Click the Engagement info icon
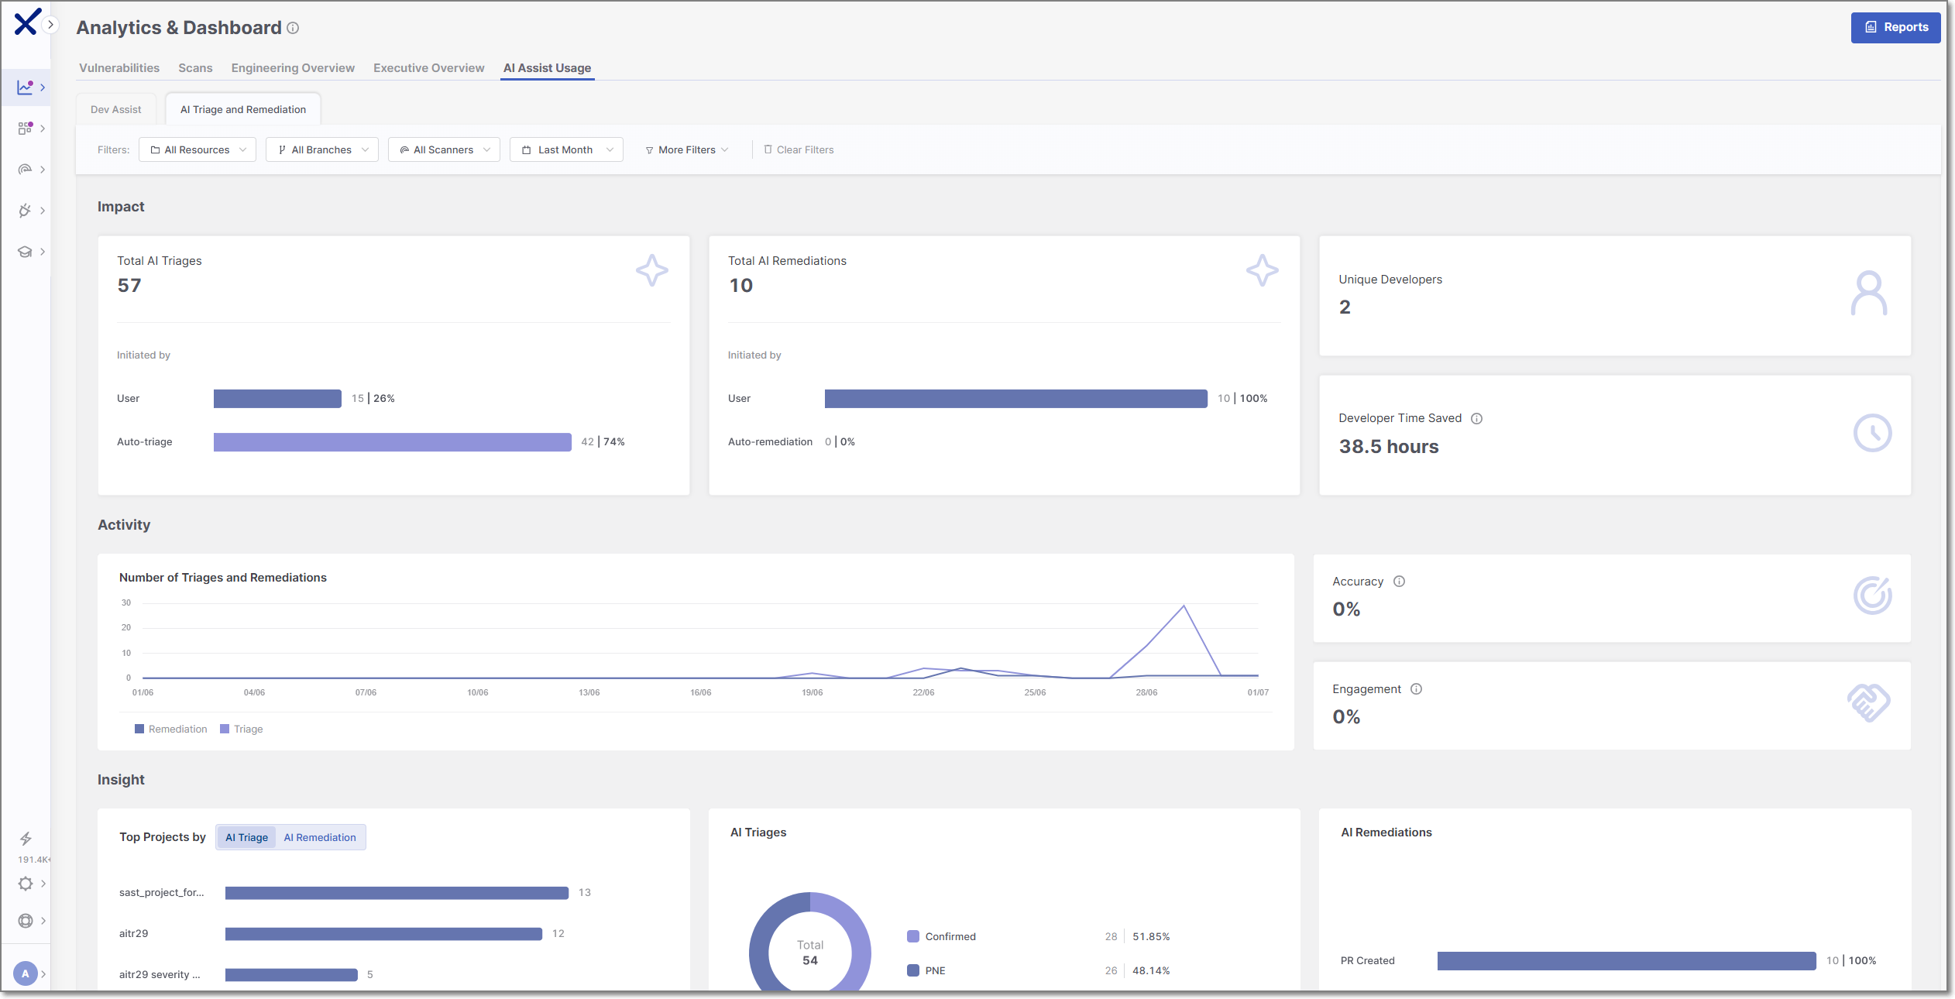Screen dimensions: 1955x999 [1417, 689]
